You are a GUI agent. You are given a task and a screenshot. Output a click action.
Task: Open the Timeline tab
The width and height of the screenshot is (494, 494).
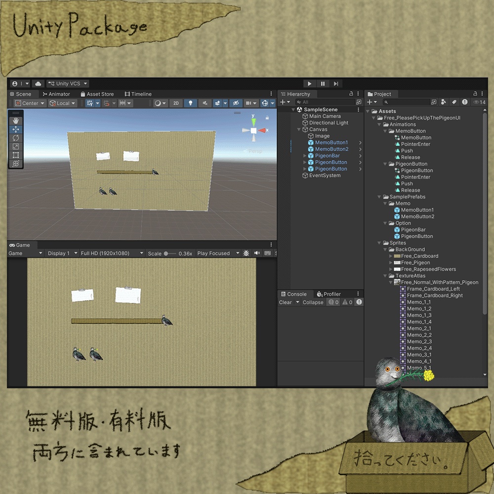pyautogui.click(x=138, y=94)
